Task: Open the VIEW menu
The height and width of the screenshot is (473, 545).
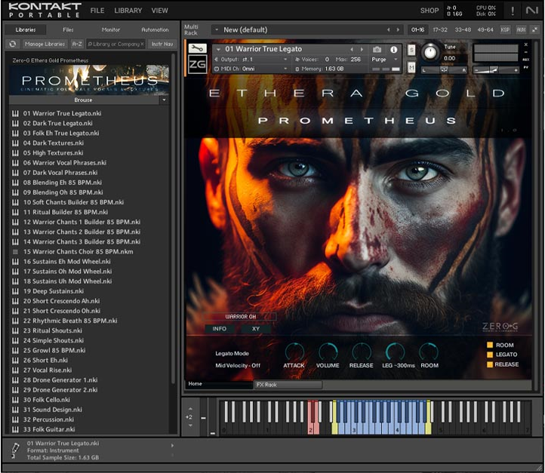Action: click(159, 11)
